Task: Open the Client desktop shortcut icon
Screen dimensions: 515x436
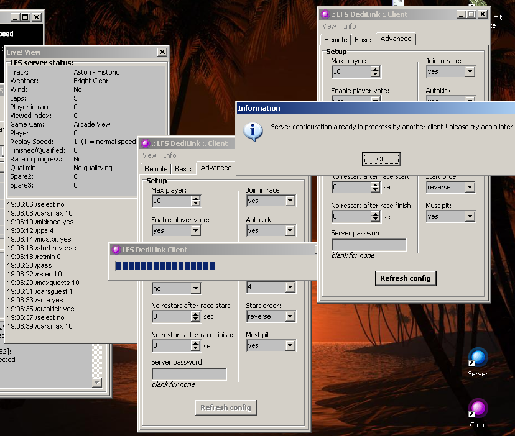Action: pos(478,408)
